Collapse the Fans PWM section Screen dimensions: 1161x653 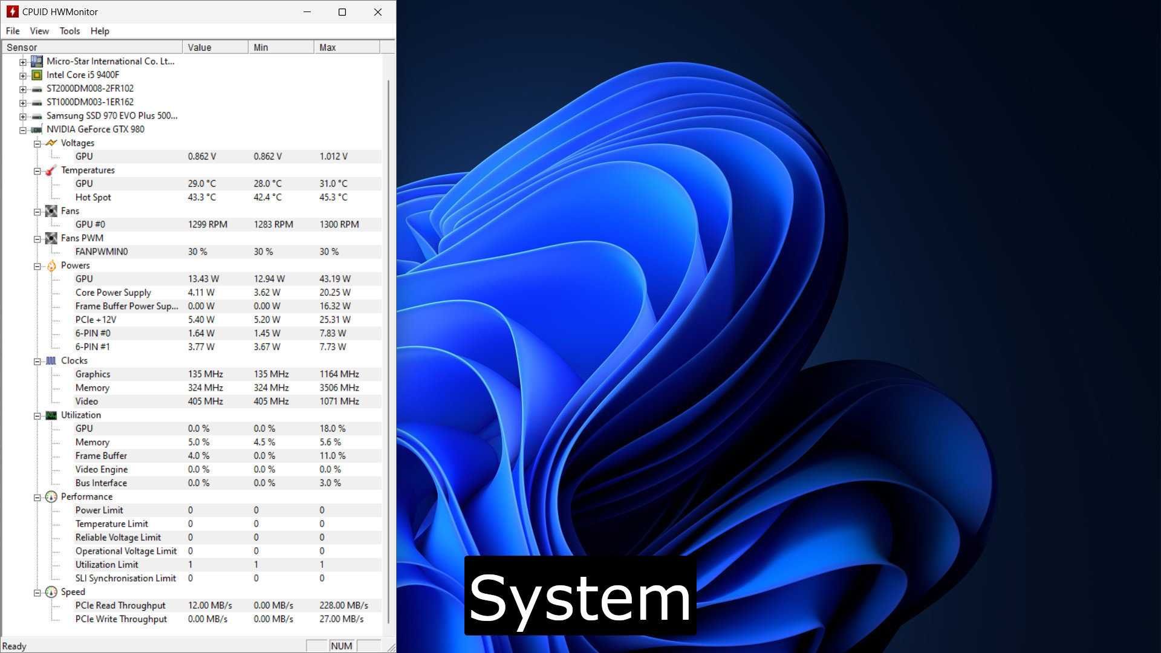[38, 238]
